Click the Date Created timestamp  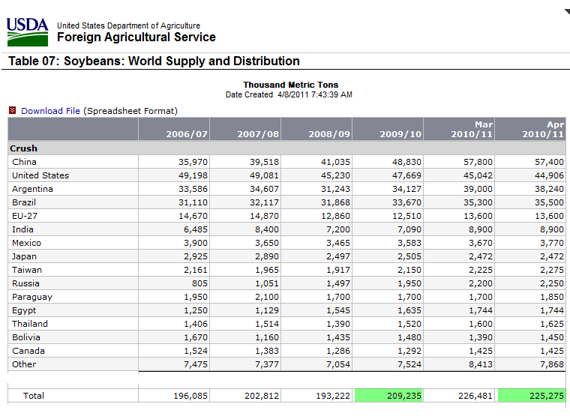289,94
